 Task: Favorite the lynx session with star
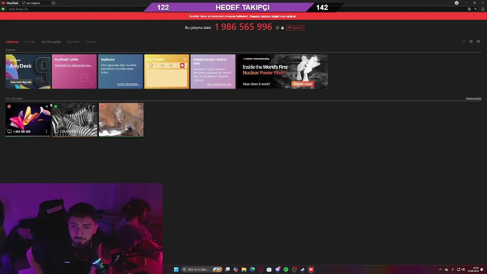pos(140,107)
